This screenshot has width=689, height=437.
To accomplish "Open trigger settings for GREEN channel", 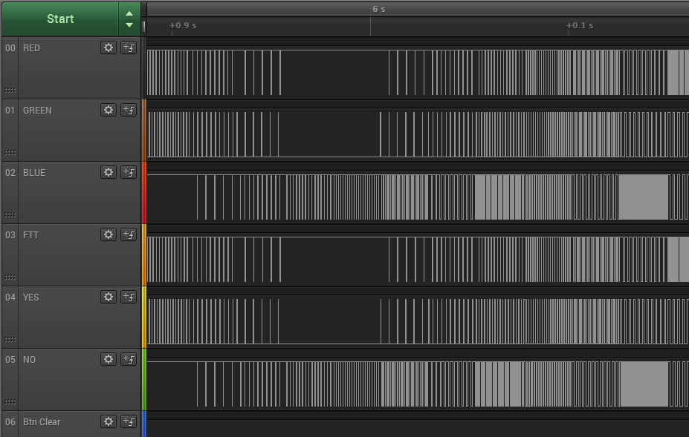I will (129, 110).
